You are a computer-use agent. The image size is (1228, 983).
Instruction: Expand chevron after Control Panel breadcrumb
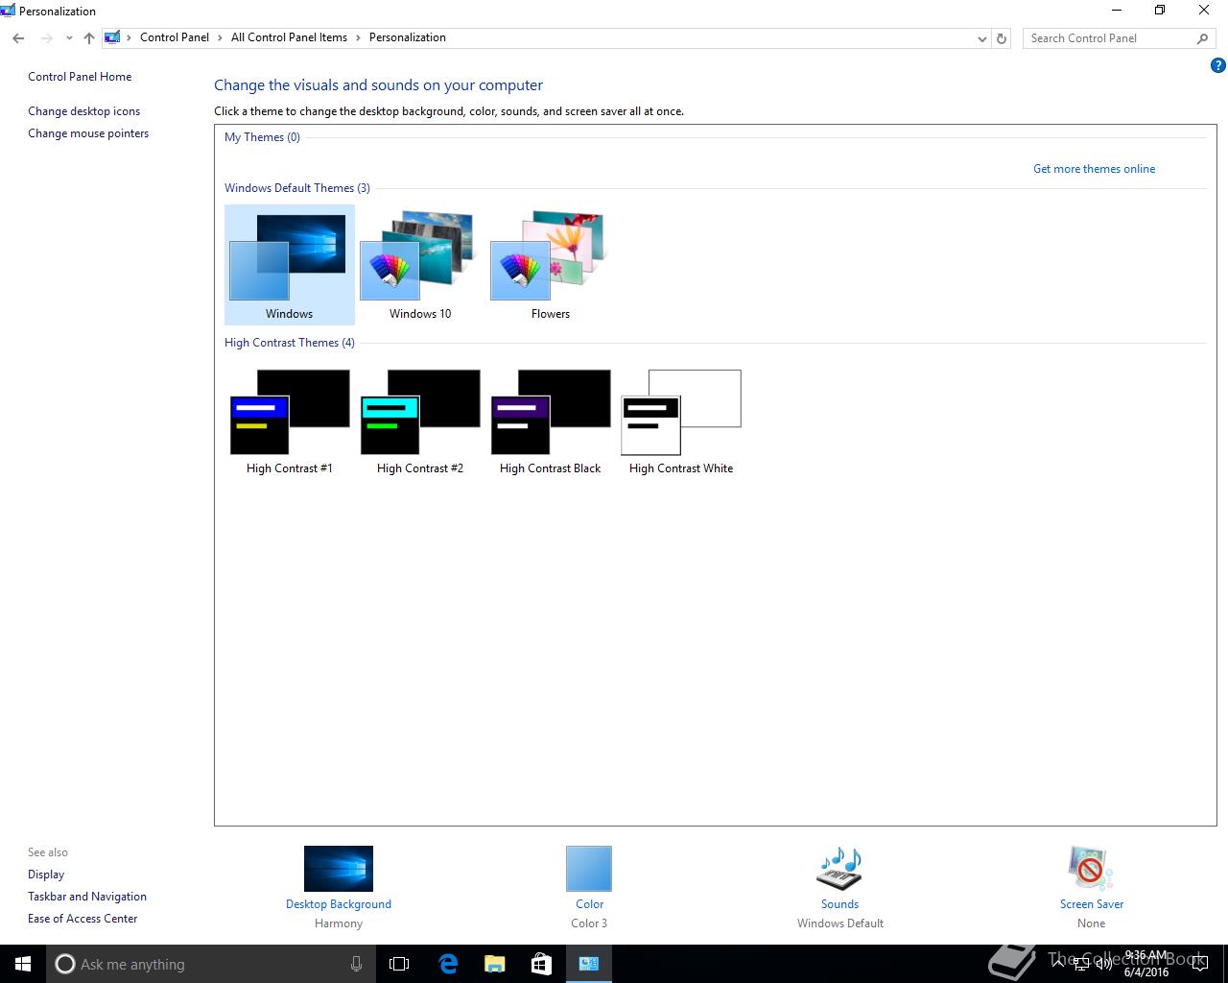[x=221, y=37]
